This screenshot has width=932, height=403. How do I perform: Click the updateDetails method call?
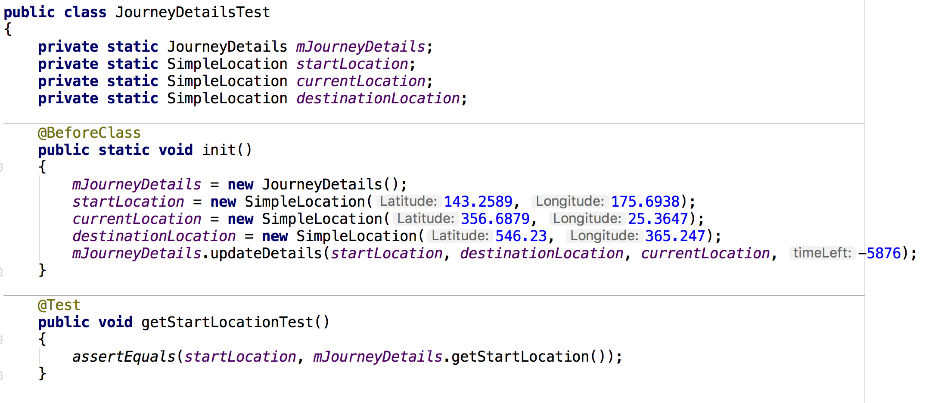266,253
